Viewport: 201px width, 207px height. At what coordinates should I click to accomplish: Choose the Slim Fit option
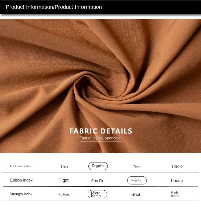click(97, 181)
